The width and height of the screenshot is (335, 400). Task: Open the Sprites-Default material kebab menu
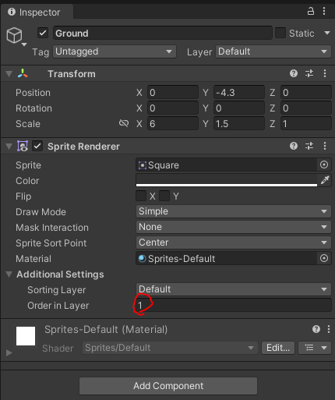(x=329, y=329)
